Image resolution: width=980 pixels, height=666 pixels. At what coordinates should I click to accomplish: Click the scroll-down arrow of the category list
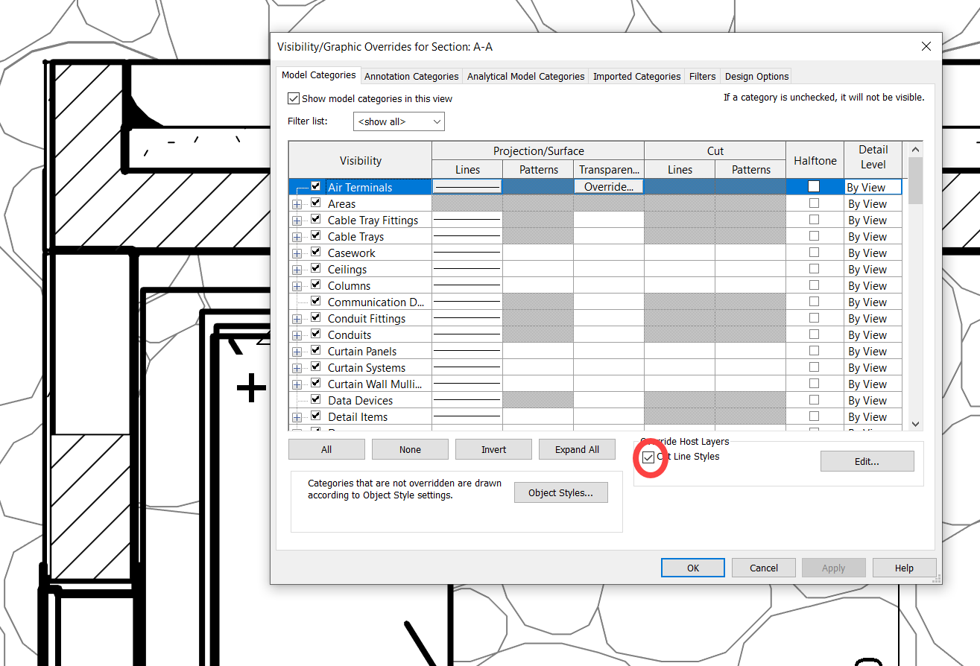click(915, 423)
